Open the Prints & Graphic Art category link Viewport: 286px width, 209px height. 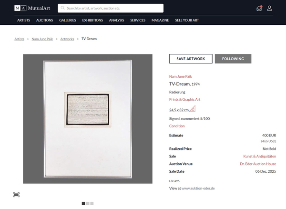click(184, 99)
